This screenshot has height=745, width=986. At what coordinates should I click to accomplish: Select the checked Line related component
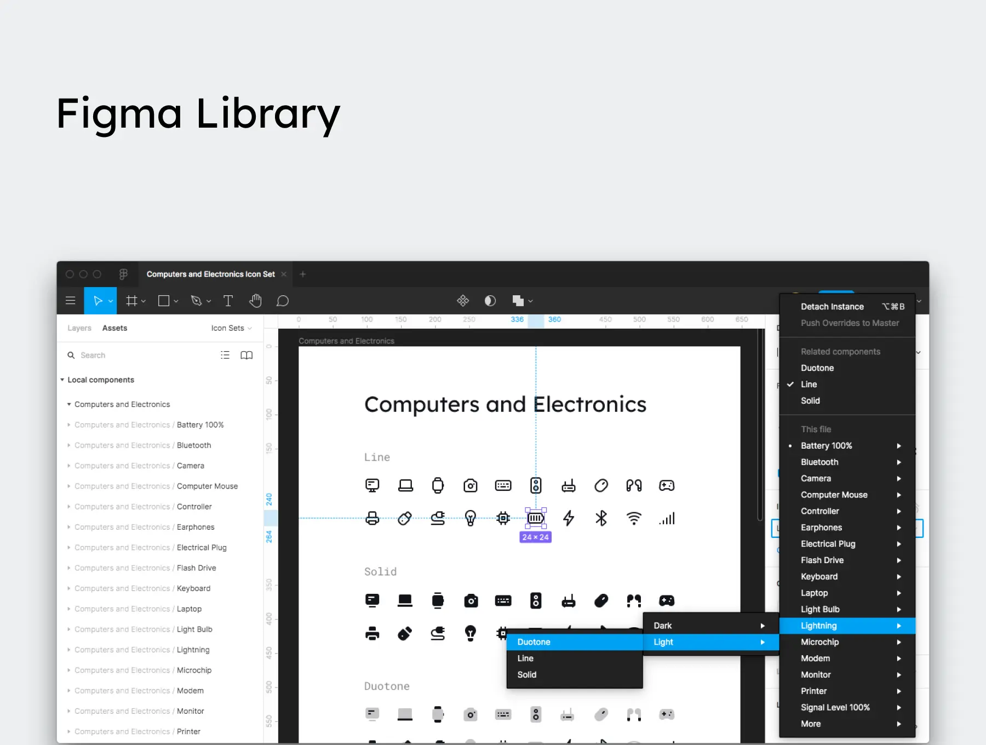tap(847, 385)
